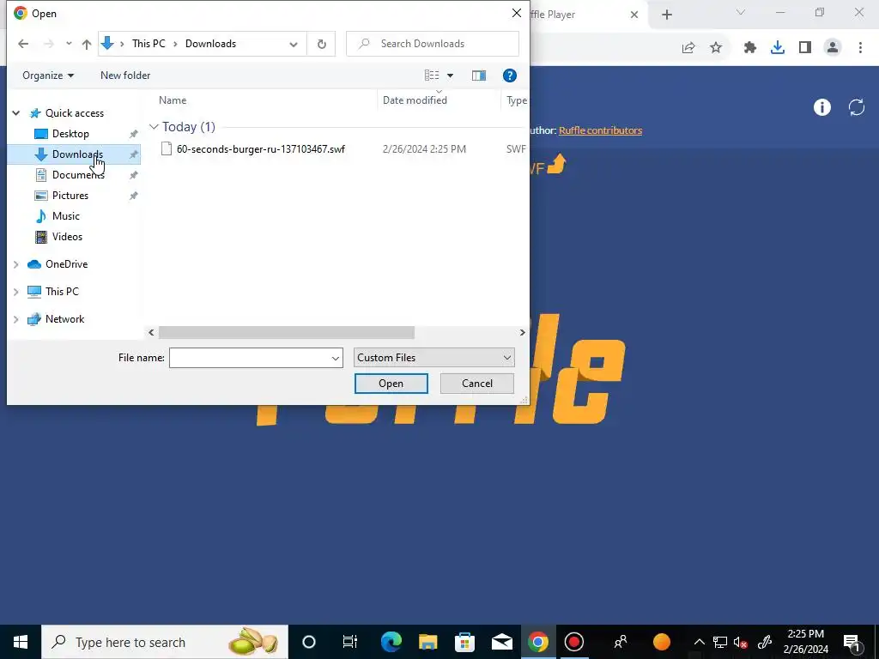Open File Explorer from taskbar
The image size is (879, 659).
click(427, 642)
